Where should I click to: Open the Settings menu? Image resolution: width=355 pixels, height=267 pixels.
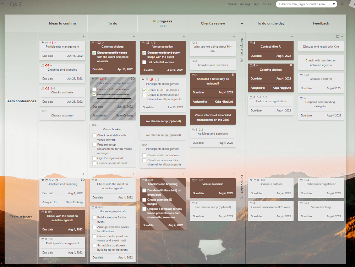[244, 4]
